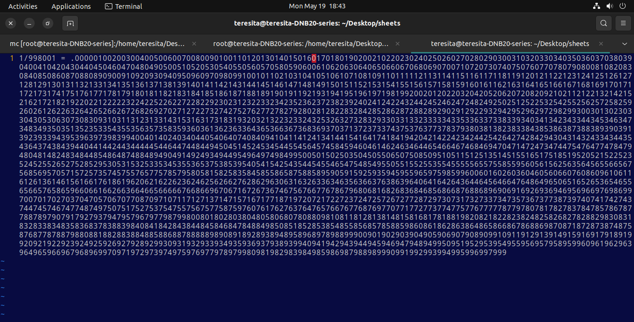This screenshot has width=634, height=322.
Task: Click the Activities button
Action: [23, 6]
